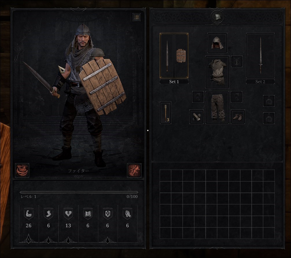Viewport: 291px width, 258px height.
Task: Switch to weapon Set 1
Action: (x=174, y=82)
